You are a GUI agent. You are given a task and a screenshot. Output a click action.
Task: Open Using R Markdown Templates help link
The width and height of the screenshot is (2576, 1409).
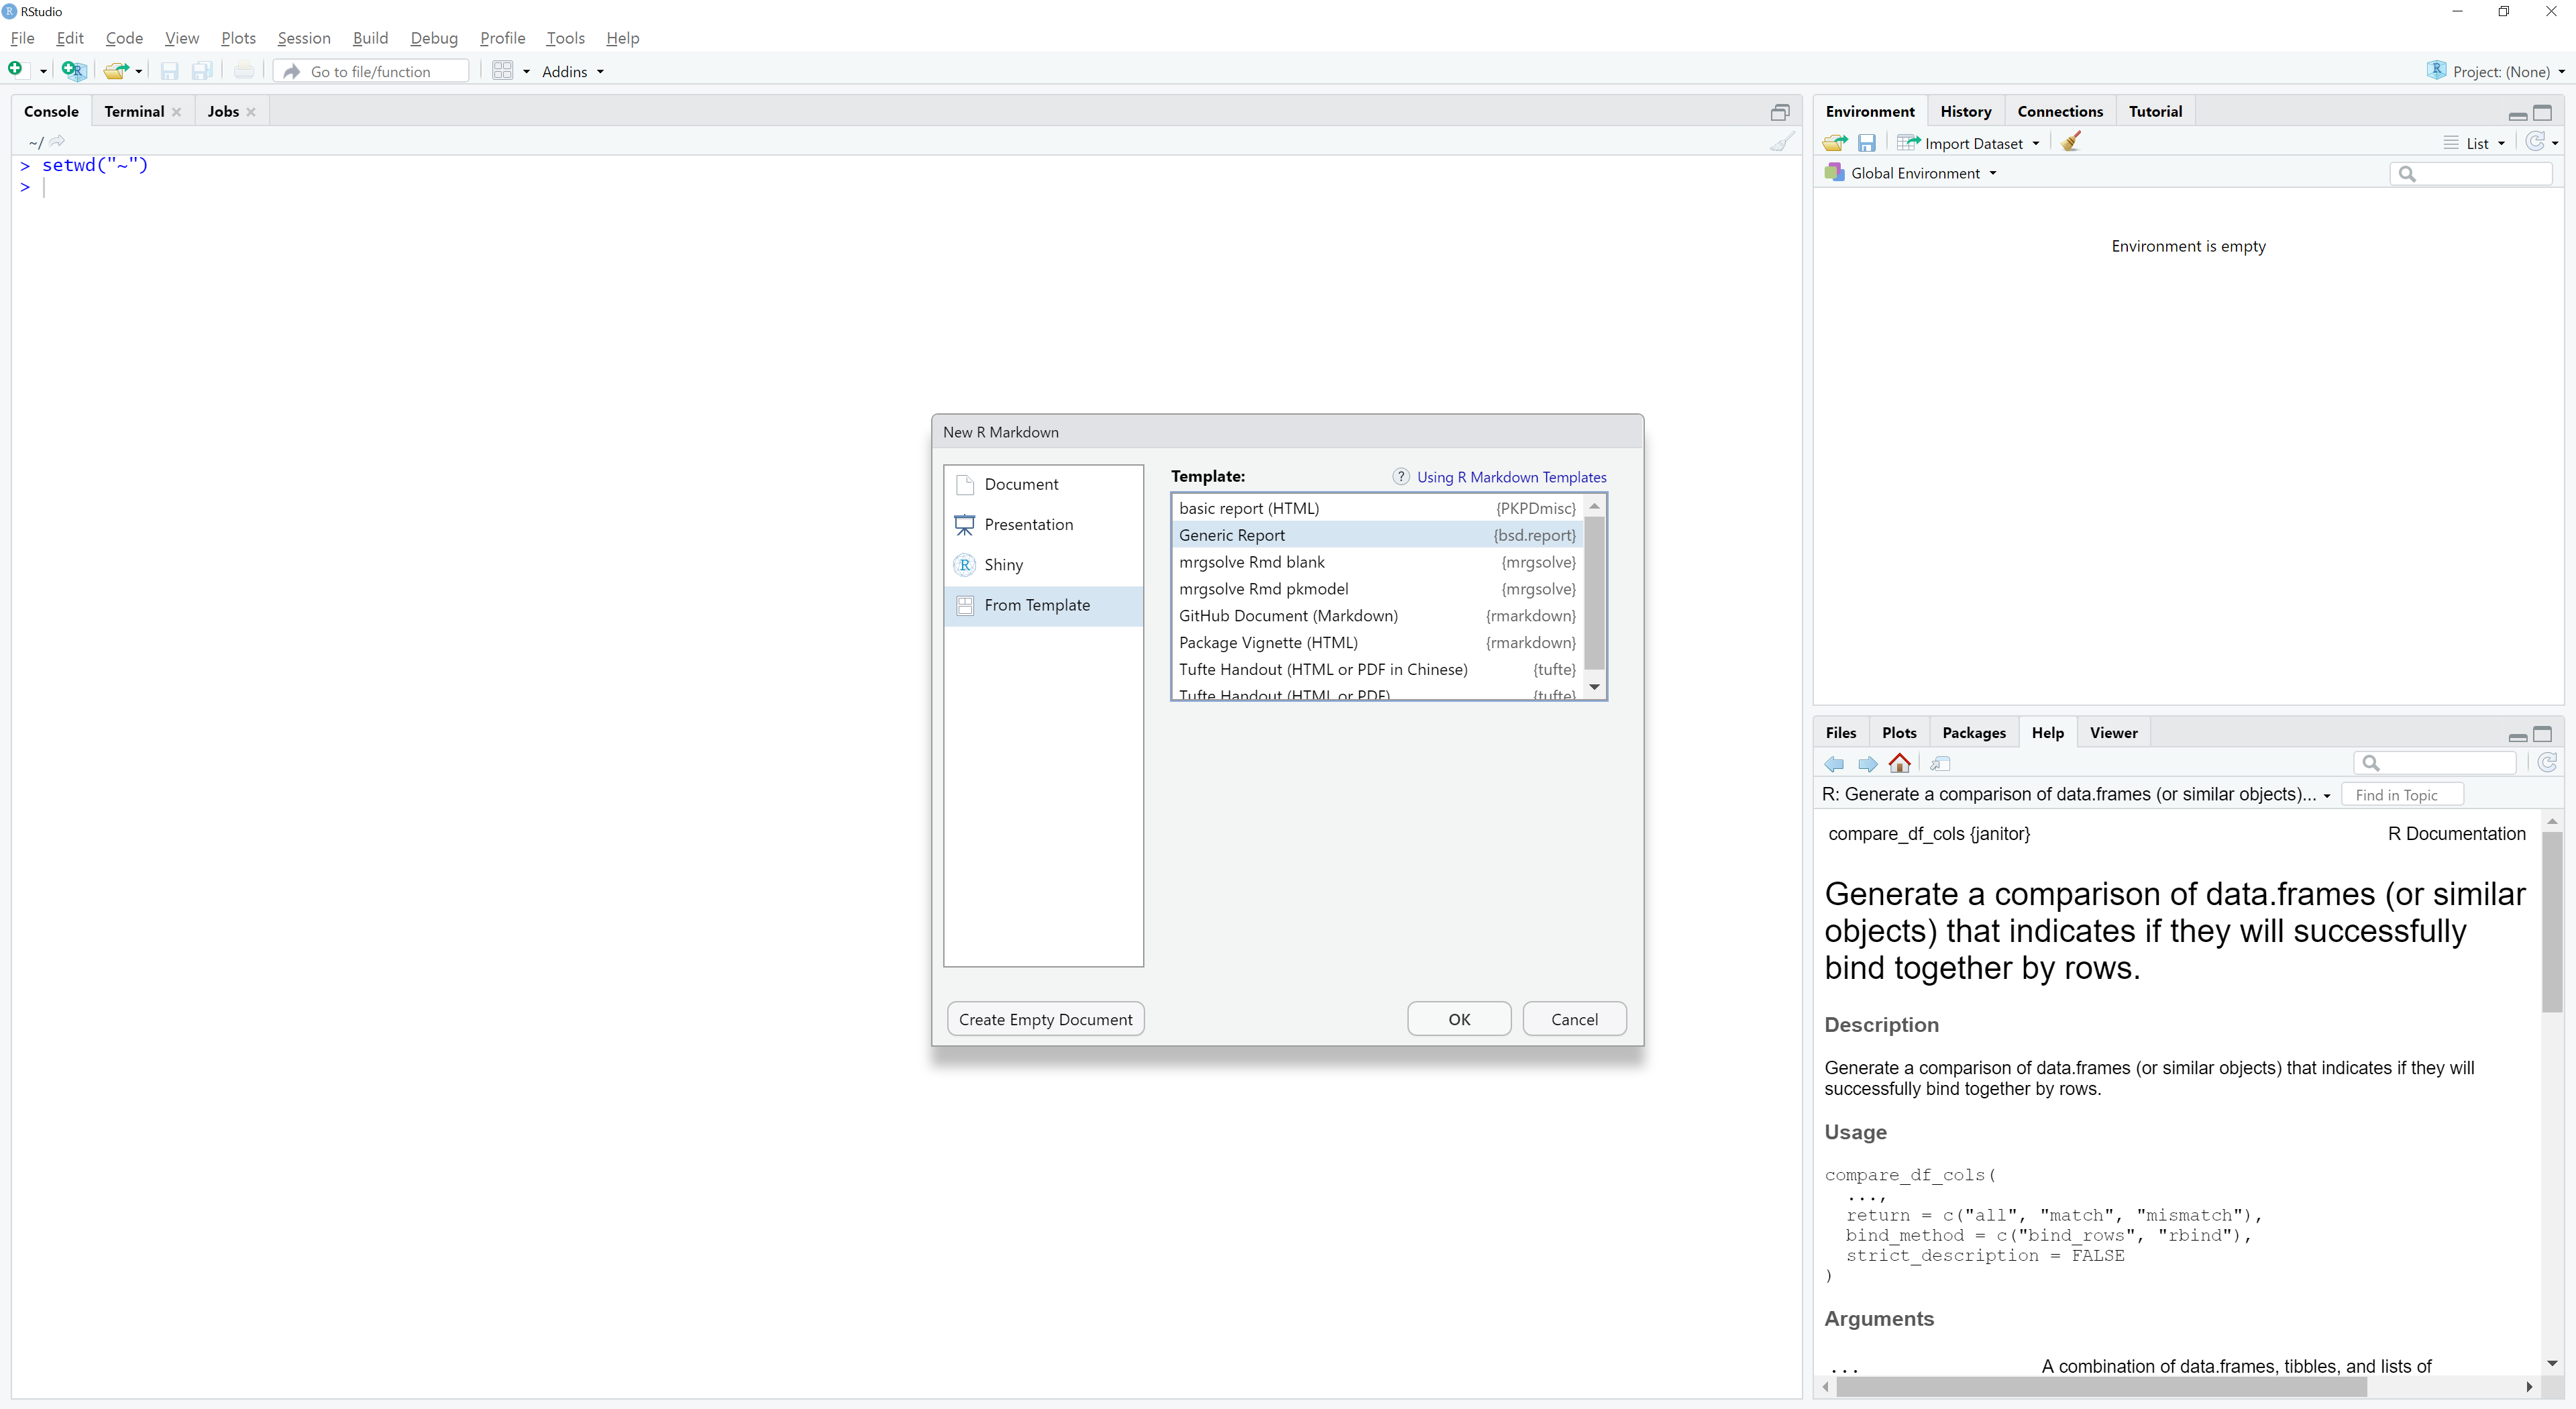click(1510, 477)
